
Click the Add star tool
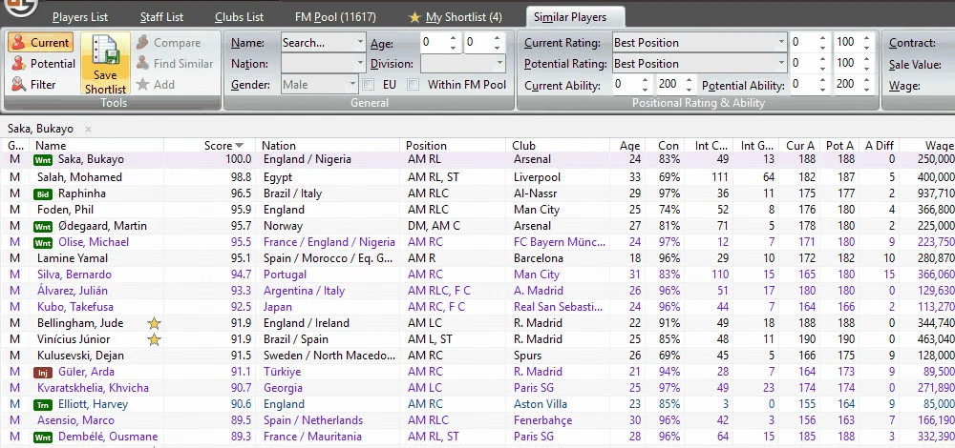tap(156, 85)
